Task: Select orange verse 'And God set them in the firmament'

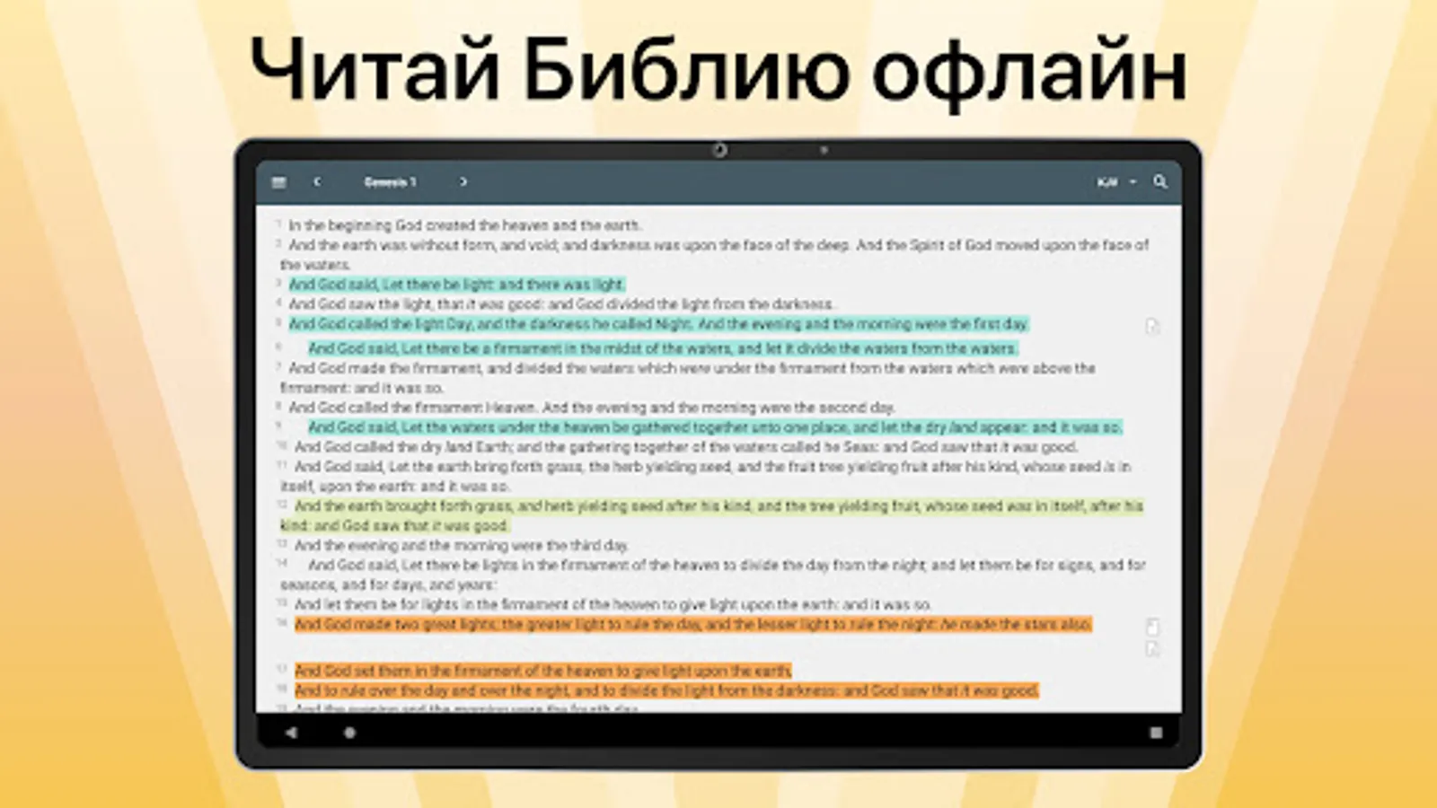Action: point(543,671)
